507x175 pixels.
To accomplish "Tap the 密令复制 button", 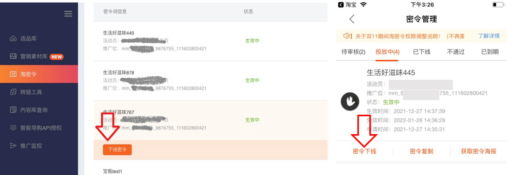I will tap(421, 151).
